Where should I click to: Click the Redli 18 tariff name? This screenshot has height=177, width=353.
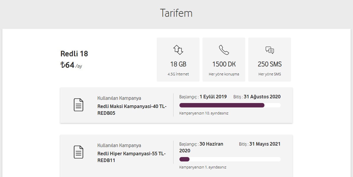[74, 54]
